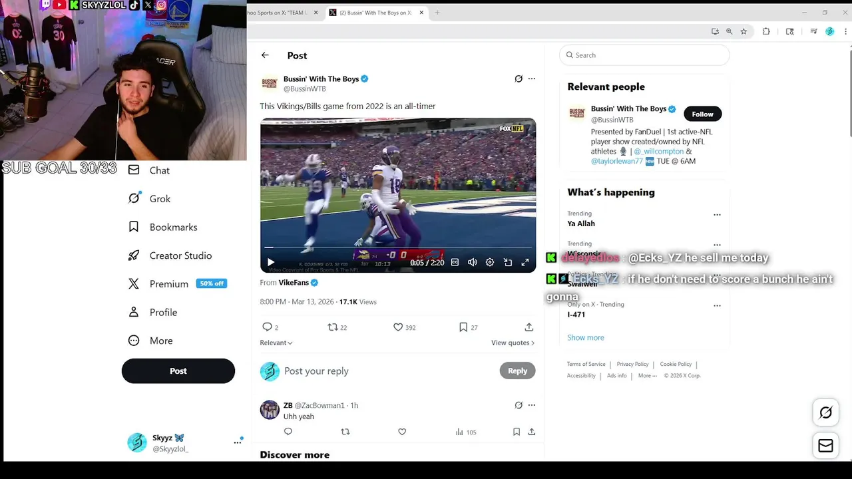Open more options on ZB's reply
The width and height of the screenshot is (852, 479).
click(x=531, y=404)
